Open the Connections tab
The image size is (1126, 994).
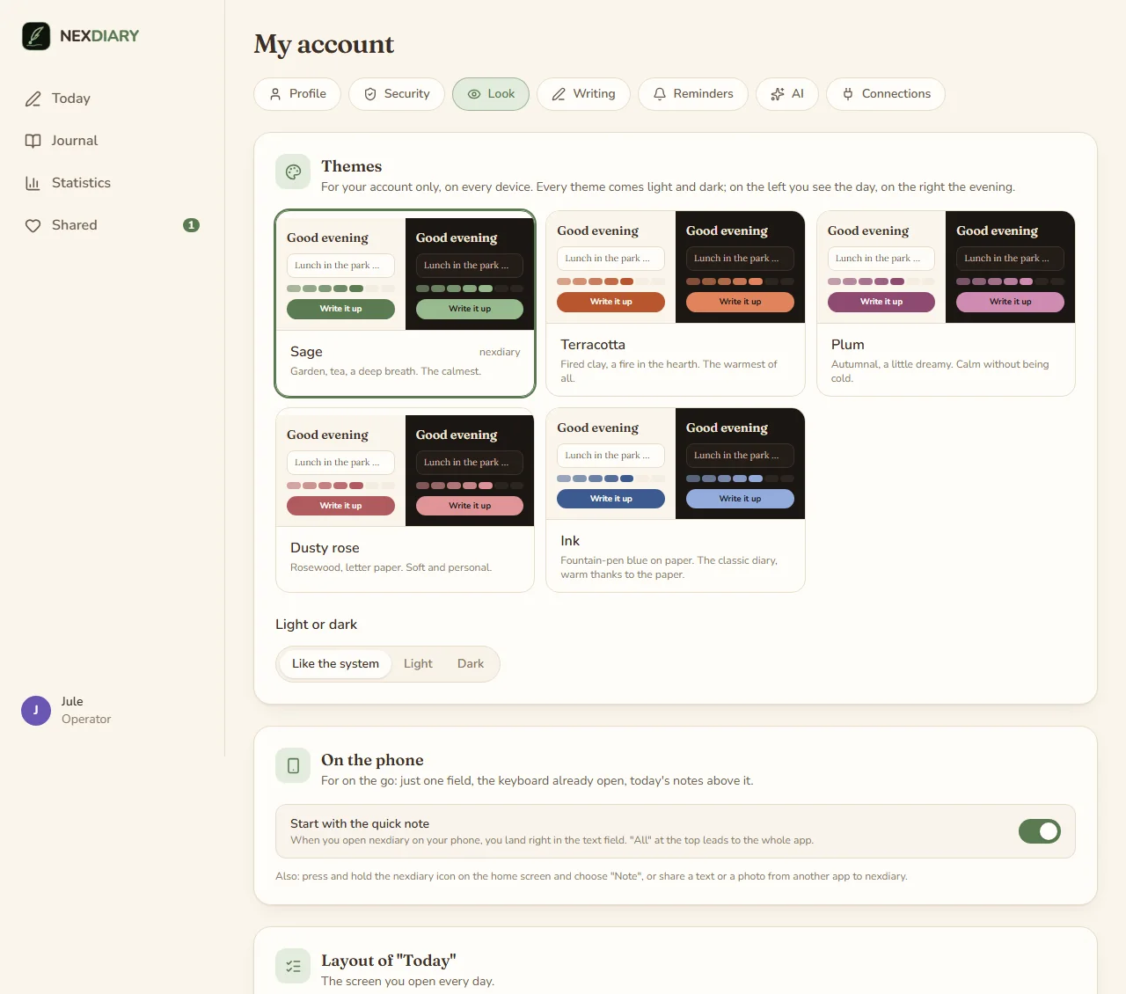[886, 94]
